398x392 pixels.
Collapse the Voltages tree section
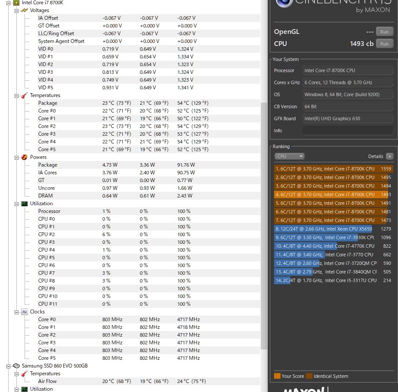(x=16, y=11)
